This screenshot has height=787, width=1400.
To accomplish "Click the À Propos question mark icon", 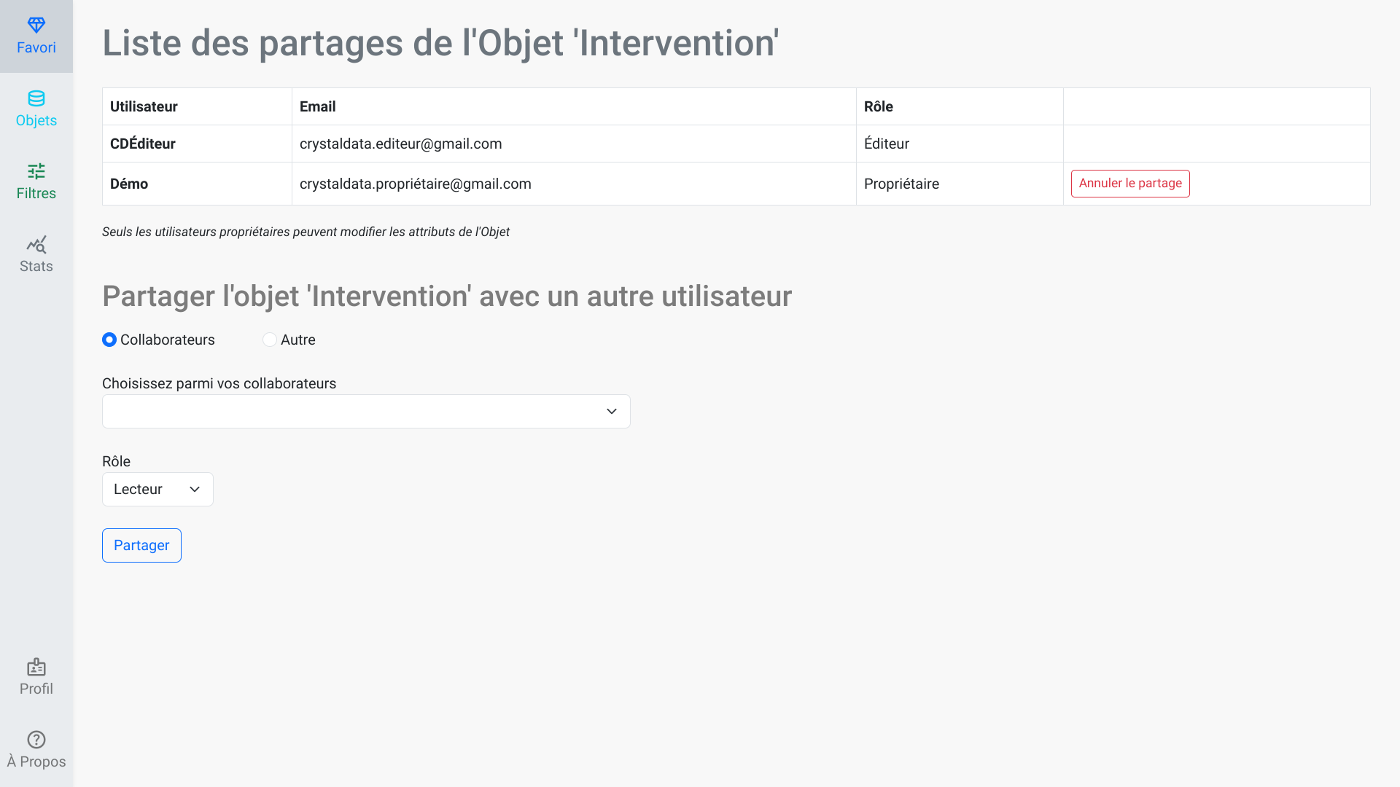I will [x=36, y=740].
